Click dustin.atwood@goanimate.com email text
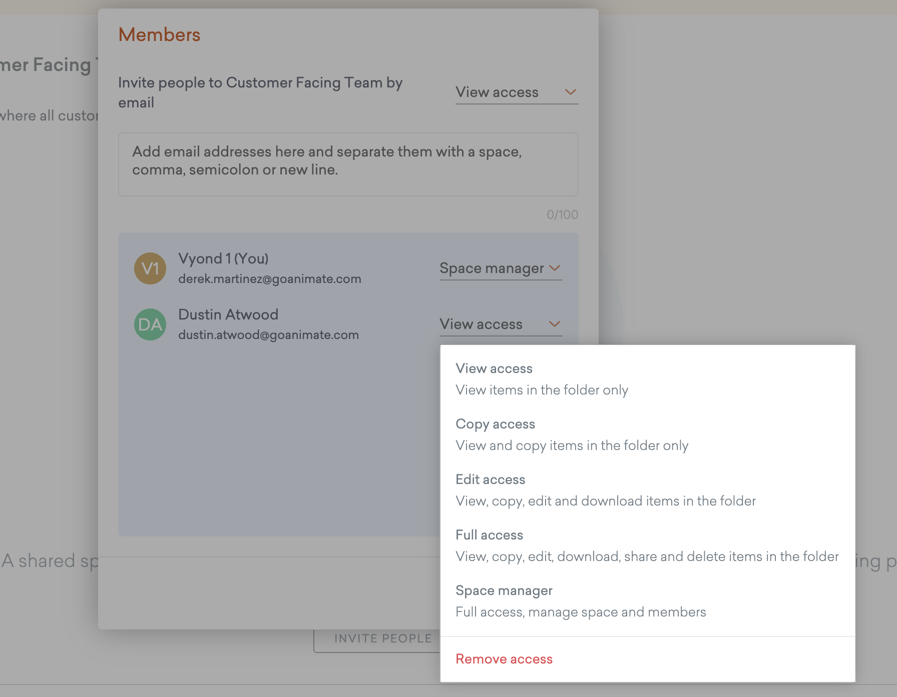 [x=268, y=335]
